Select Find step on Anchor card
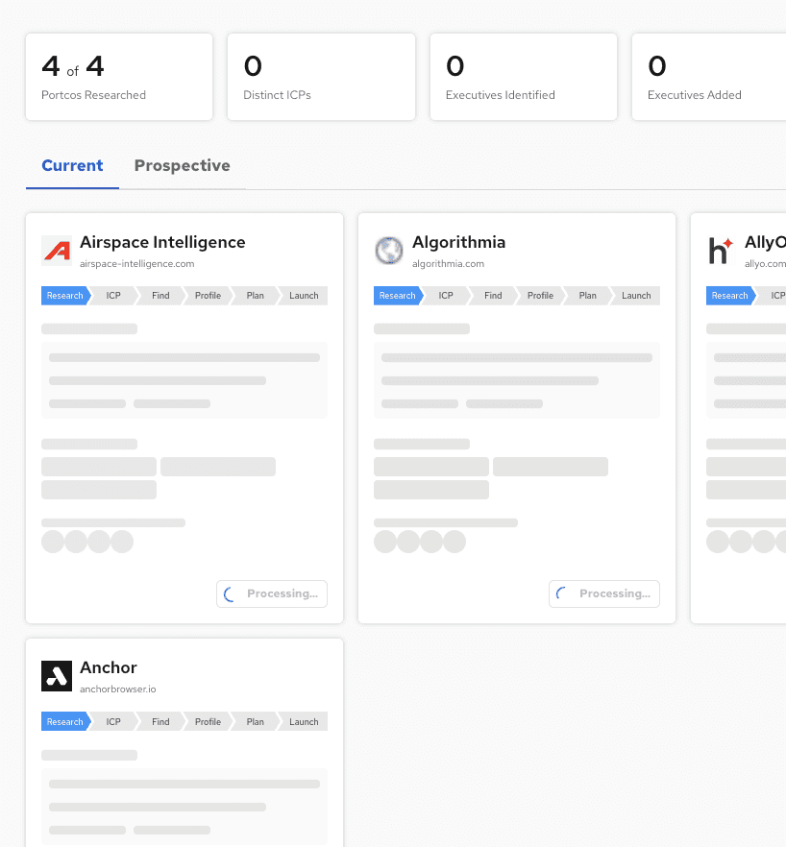786x847 pixels. coord(160,722)
